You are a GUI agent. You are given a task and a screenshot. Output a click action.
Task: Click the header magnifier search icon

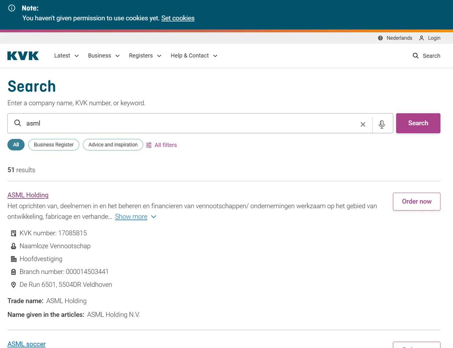coord(415,56)
